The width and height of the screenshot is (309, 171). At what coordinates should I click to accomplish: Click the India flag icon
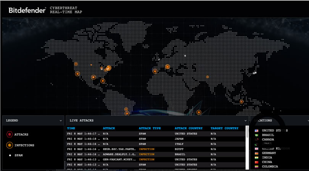pos(257,158)
